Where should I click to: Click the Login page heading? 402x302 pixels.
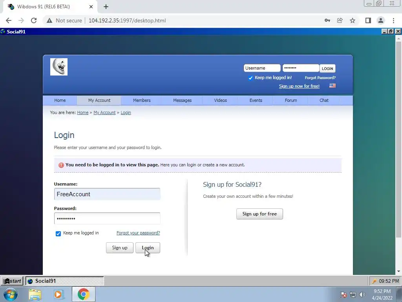pos(64,135)
